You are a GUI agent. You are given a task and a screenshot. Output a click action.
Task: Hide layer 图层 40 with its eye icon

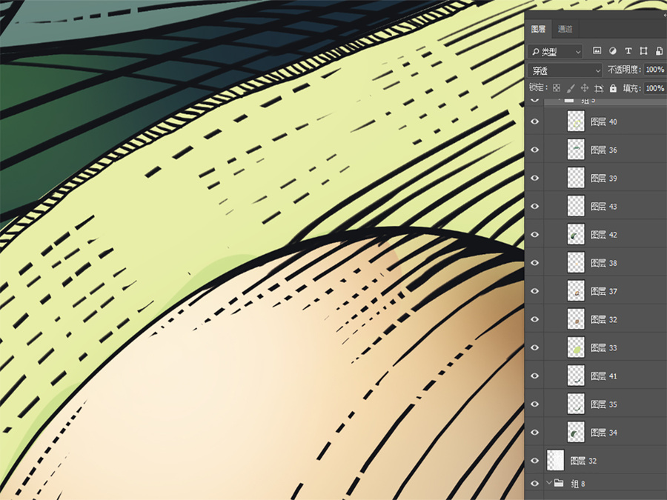click(x=534, y=121)
